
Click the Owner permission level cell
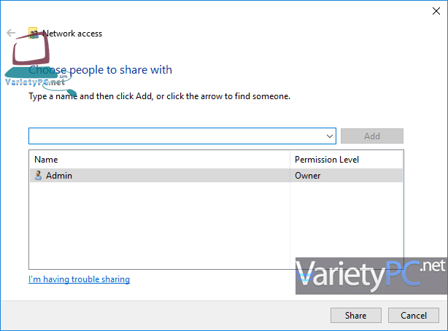click(307, 175)
